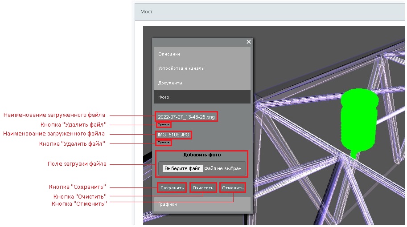Screen dimensions: 407x227
Task: Close the object info panel with X
Action: point(249,42)
